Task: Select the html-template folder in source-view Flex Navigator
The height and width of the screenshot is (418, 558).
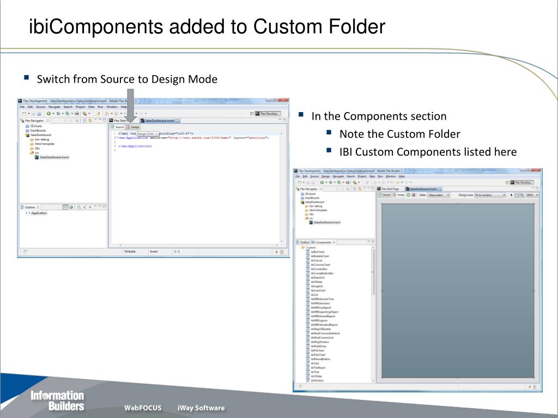Action: click(43, 144)
